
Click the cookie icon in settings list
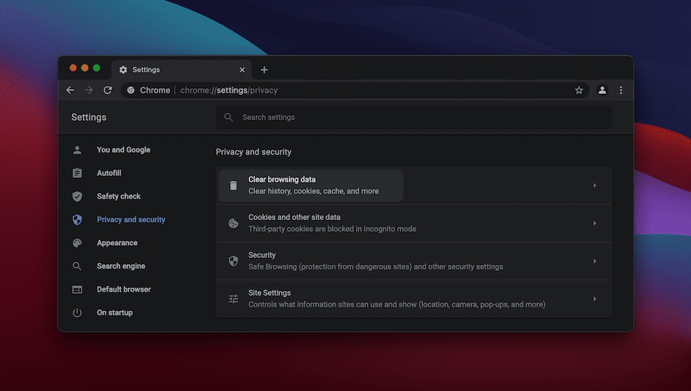[x=234, y=223]
